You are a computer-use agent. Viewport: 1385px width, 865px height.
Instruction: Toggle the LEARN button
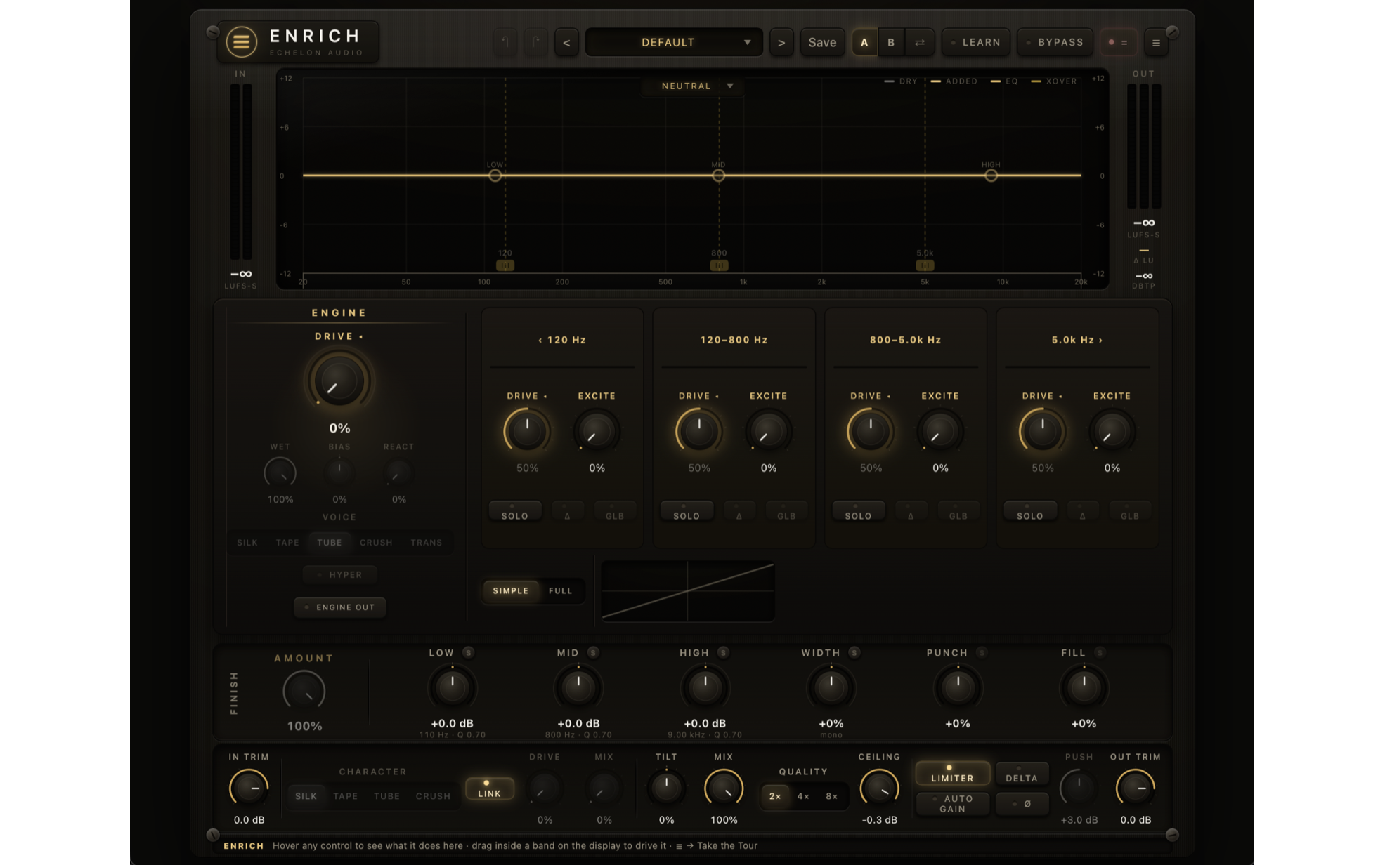coord(976,43)
